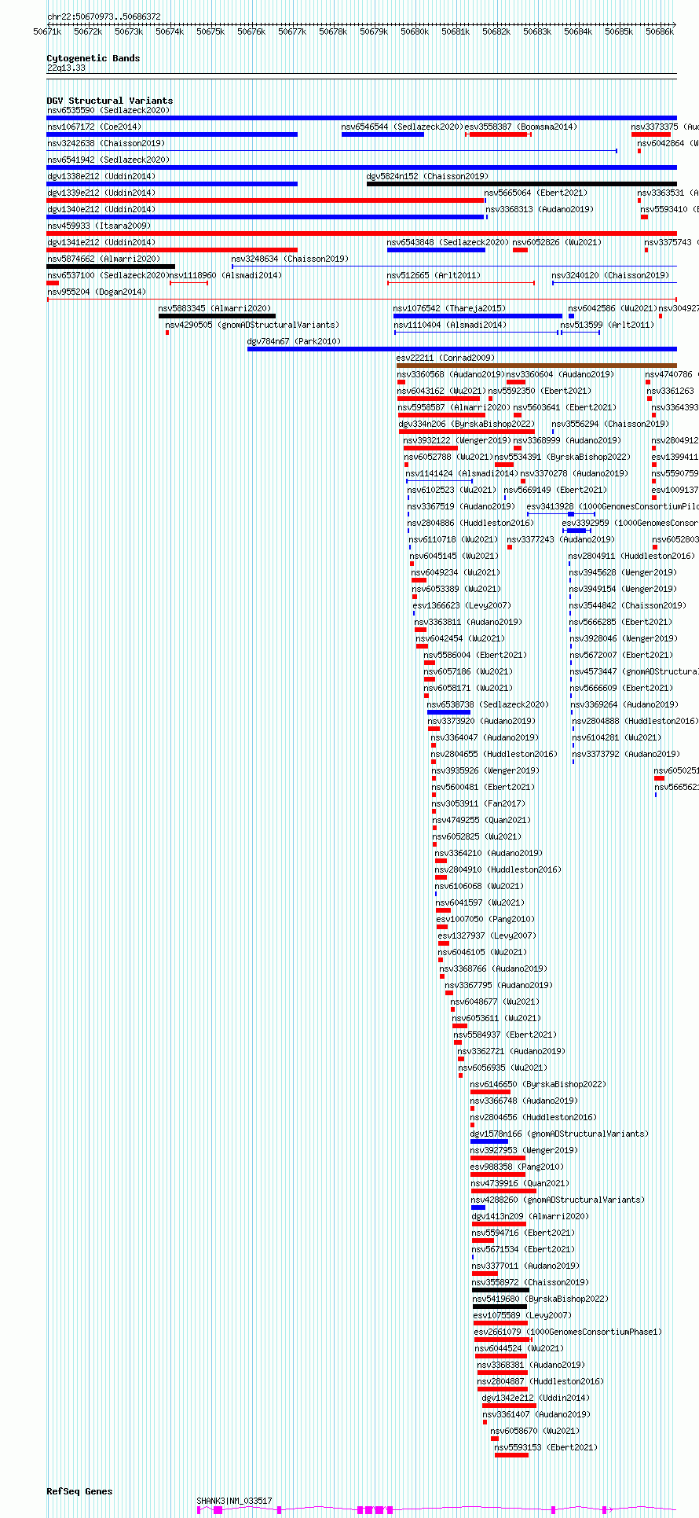Click esv1327937 (Levy2007) label
The height and width of the screenshot is (1518, 699).
coord(487,935)
